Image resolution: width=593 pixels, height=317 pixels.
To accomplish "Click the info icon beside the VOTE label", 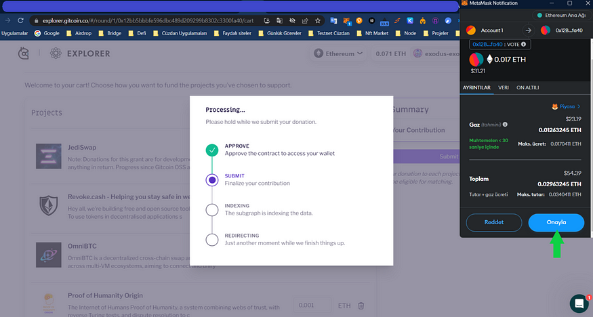I will pyautogui.click(x=525, y=45).
